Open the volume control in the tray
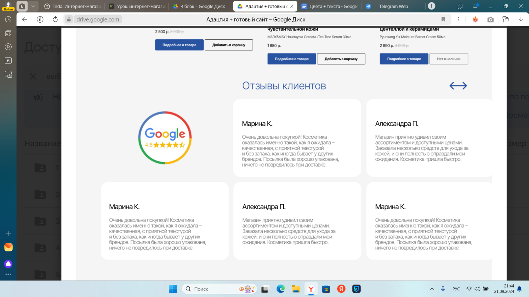529x297 pixels. 477,289
